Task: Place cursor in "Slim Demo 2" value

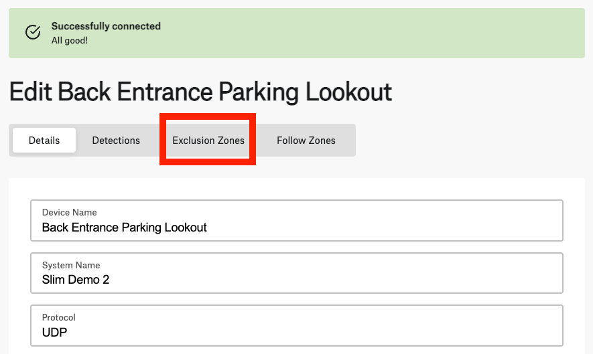Action: tap(76, 280)
